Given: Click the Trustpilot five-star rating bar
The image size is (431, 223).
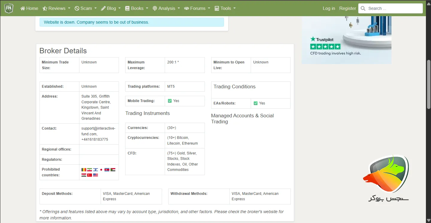Looking at the screenshot, I should (325, 47).
